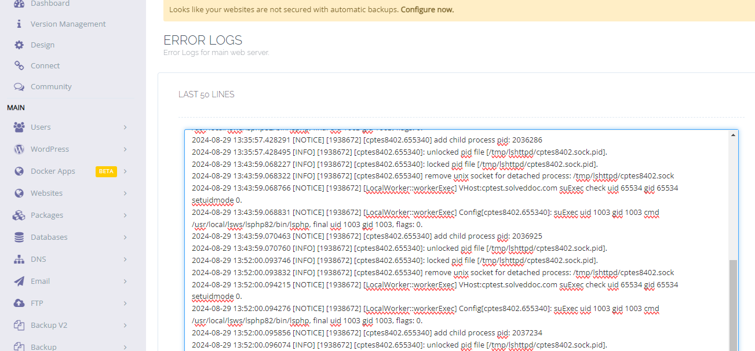Click the DNS icon in the sidebar

click(18, 259)
